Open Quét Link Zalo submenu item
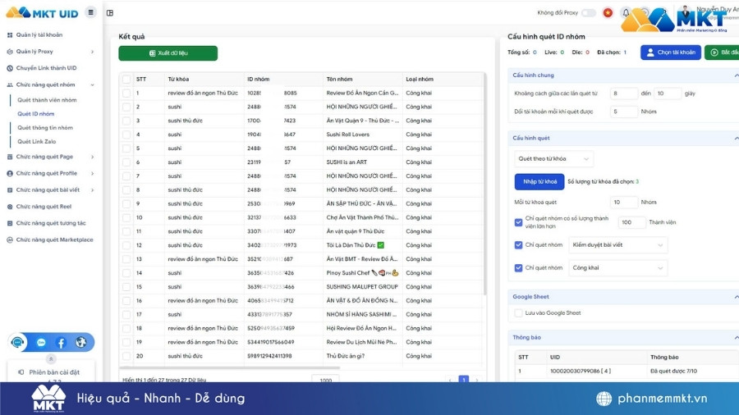The width and height of the screenshot is (739, 415). pos(37,142)
